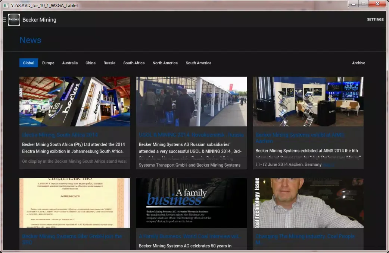Viewport: 389px width, 253px height.
Task: Open Electra Mining South Africa 2014 article
Action: [60, 135]
